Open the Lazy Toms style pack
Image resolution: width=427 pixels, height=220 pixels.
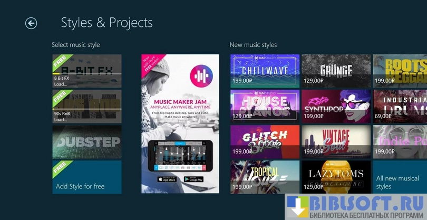click(x=336, y=177)
